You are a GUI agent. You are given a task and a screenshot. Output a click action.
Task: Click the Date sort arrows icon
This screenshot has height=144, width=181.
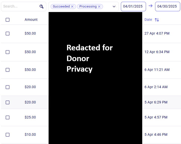[157, 20]
